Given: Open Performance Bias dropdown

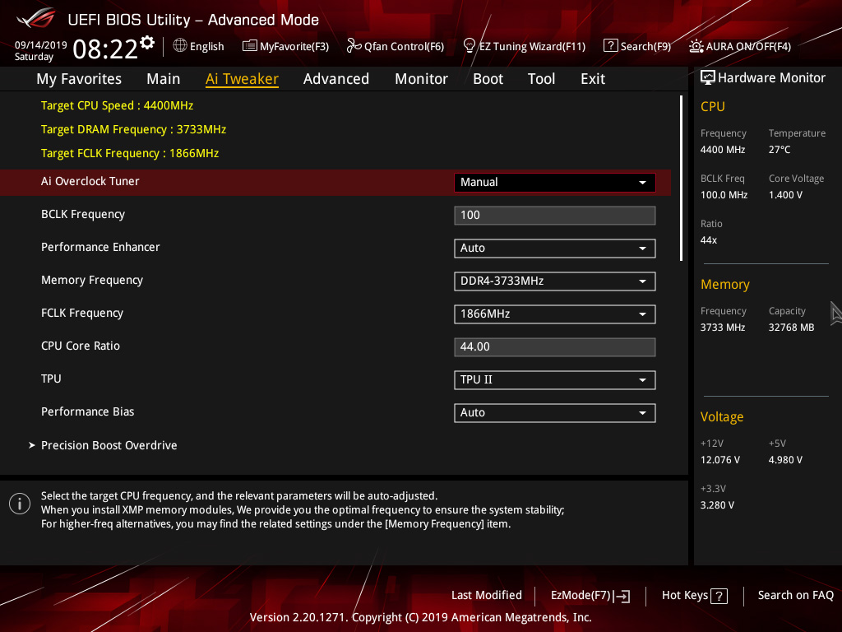Looking at the screenshot, I should 555,413.
